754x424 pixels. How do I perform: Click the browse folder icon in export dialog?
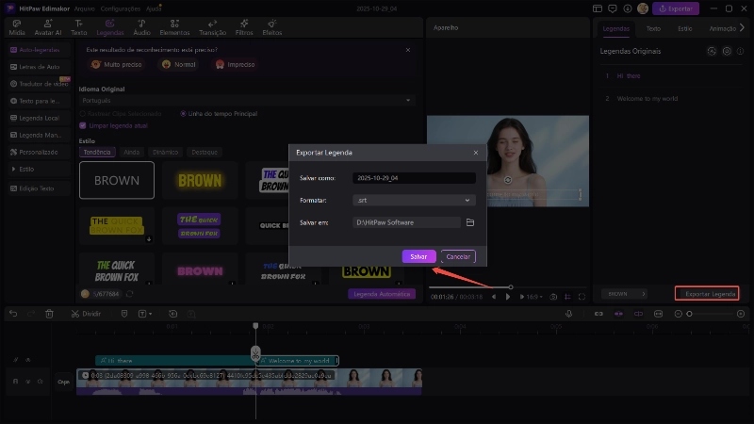tap(469, 222)
